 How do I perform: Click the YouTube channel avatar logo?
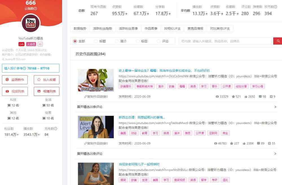pyautogui.click(x=30, y=23)
